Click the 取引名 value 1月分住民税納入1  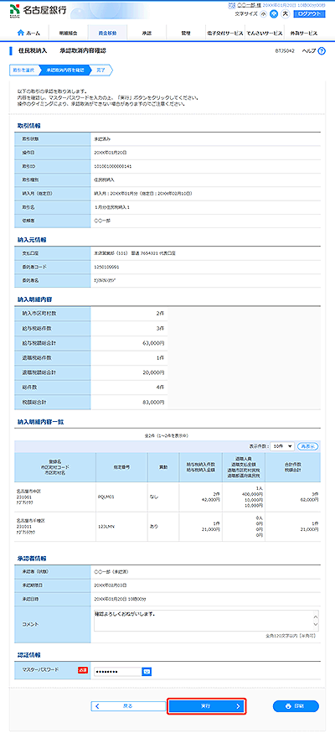tap(112, 207)
